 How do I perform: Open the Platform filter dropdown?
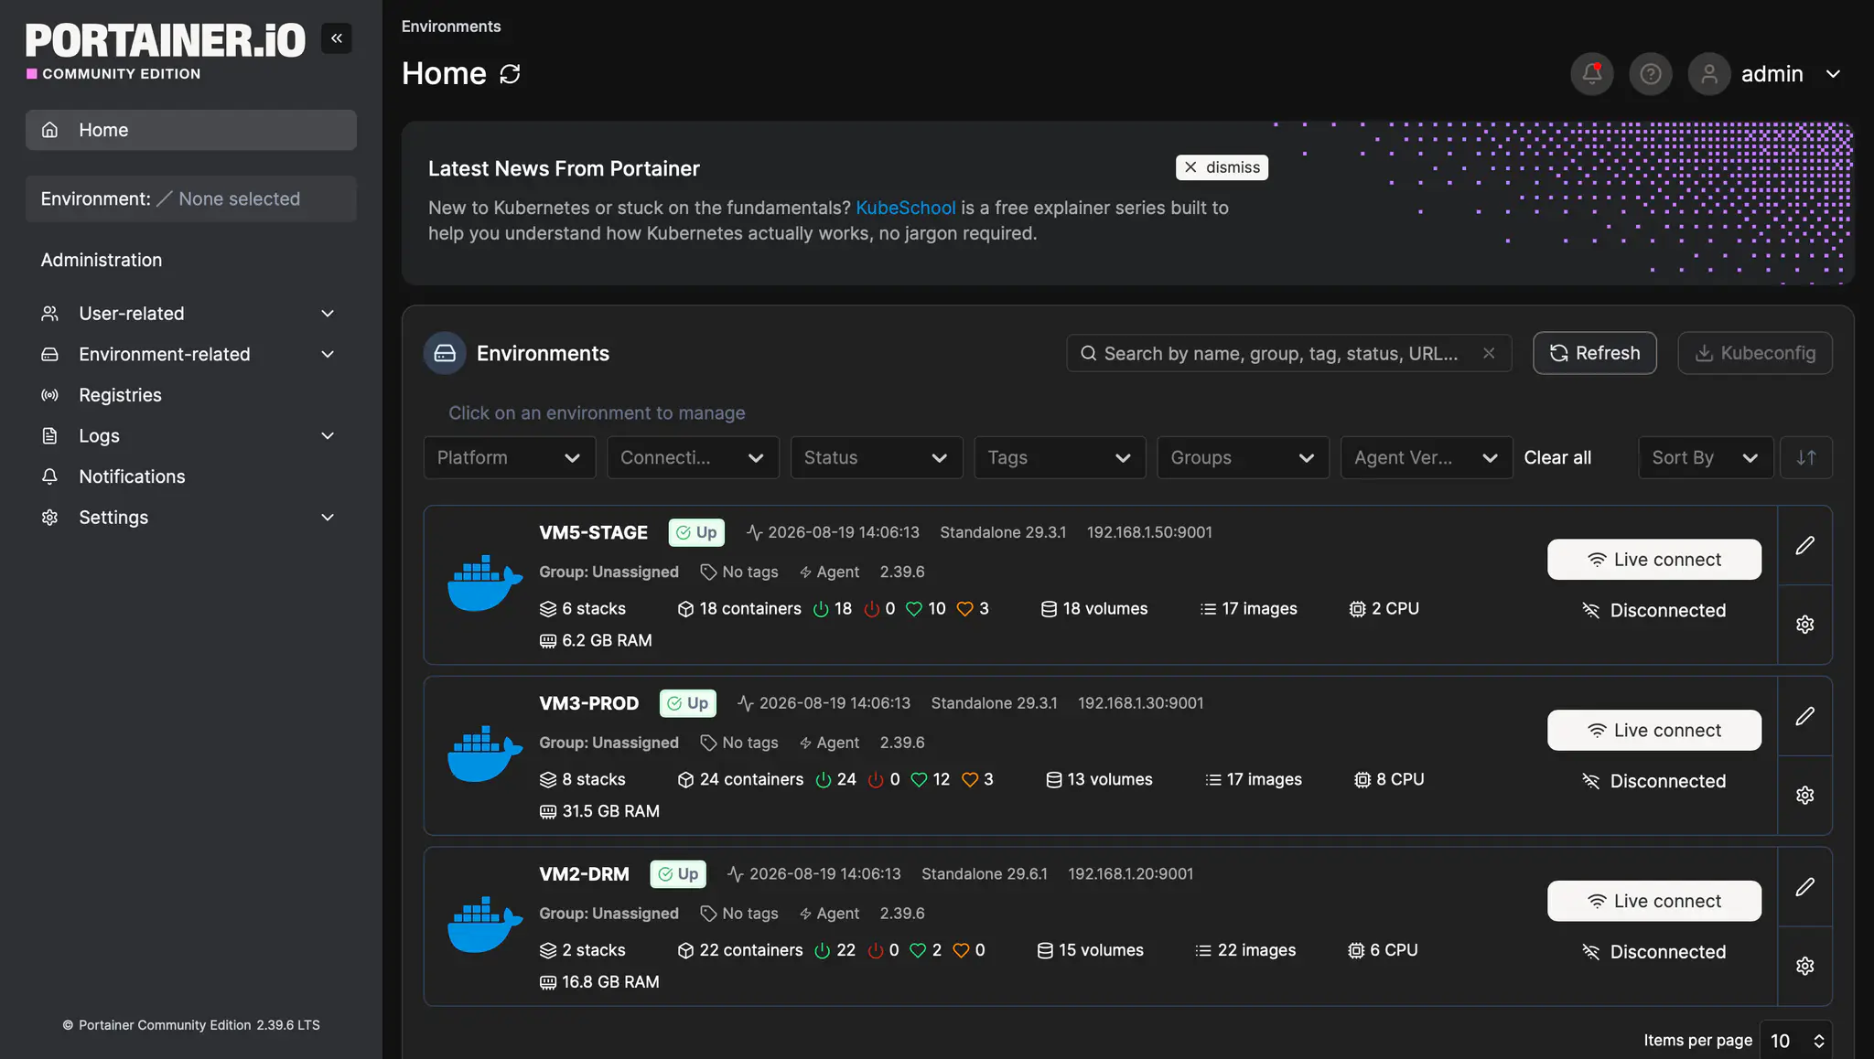pos(510,457)
